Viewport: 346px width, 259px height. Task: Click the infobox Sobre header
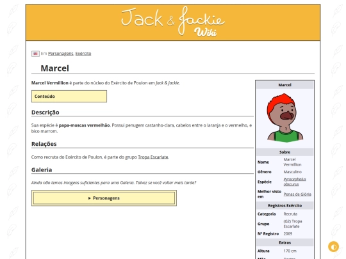(284, 152)
